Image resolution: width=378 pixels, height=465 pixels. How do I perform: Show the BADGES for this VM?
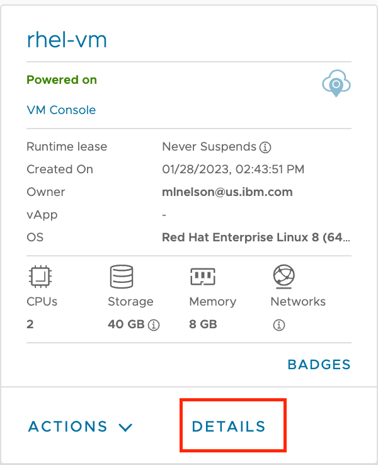(319, 364)
